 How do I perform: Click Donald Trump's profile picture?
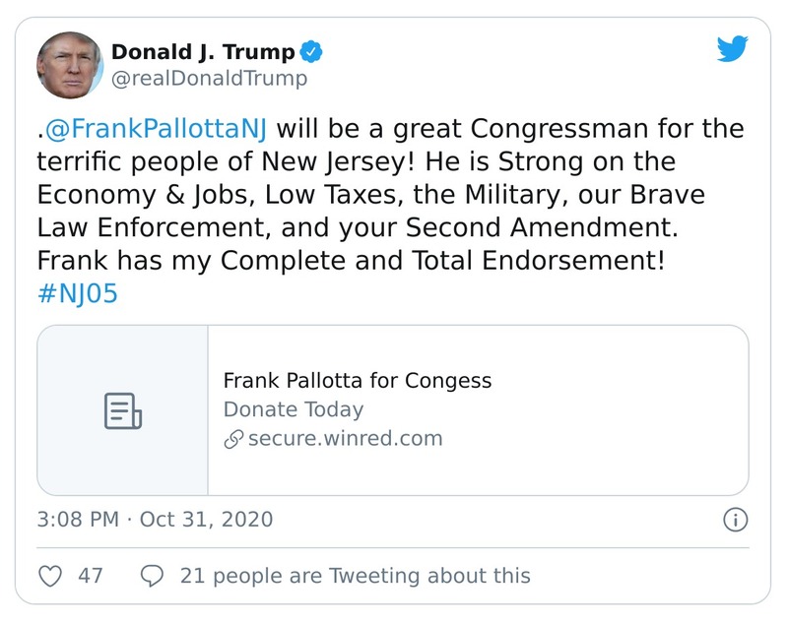click(x=70, y=64)
